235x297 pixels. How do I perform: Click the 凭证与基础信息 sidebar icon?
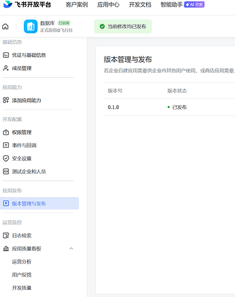(x=6, y=55)
